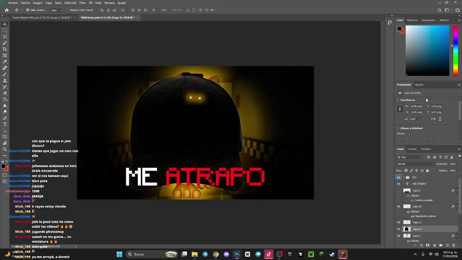Enable Mostrar contr. transf. checkbox
This screenshot has height=260, width=462.
(67, 10)
